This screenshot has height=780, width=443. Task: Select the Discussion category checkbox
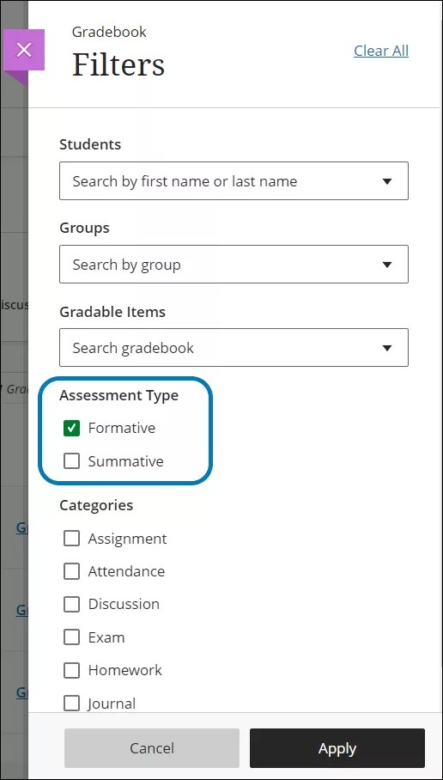(71, 605)
